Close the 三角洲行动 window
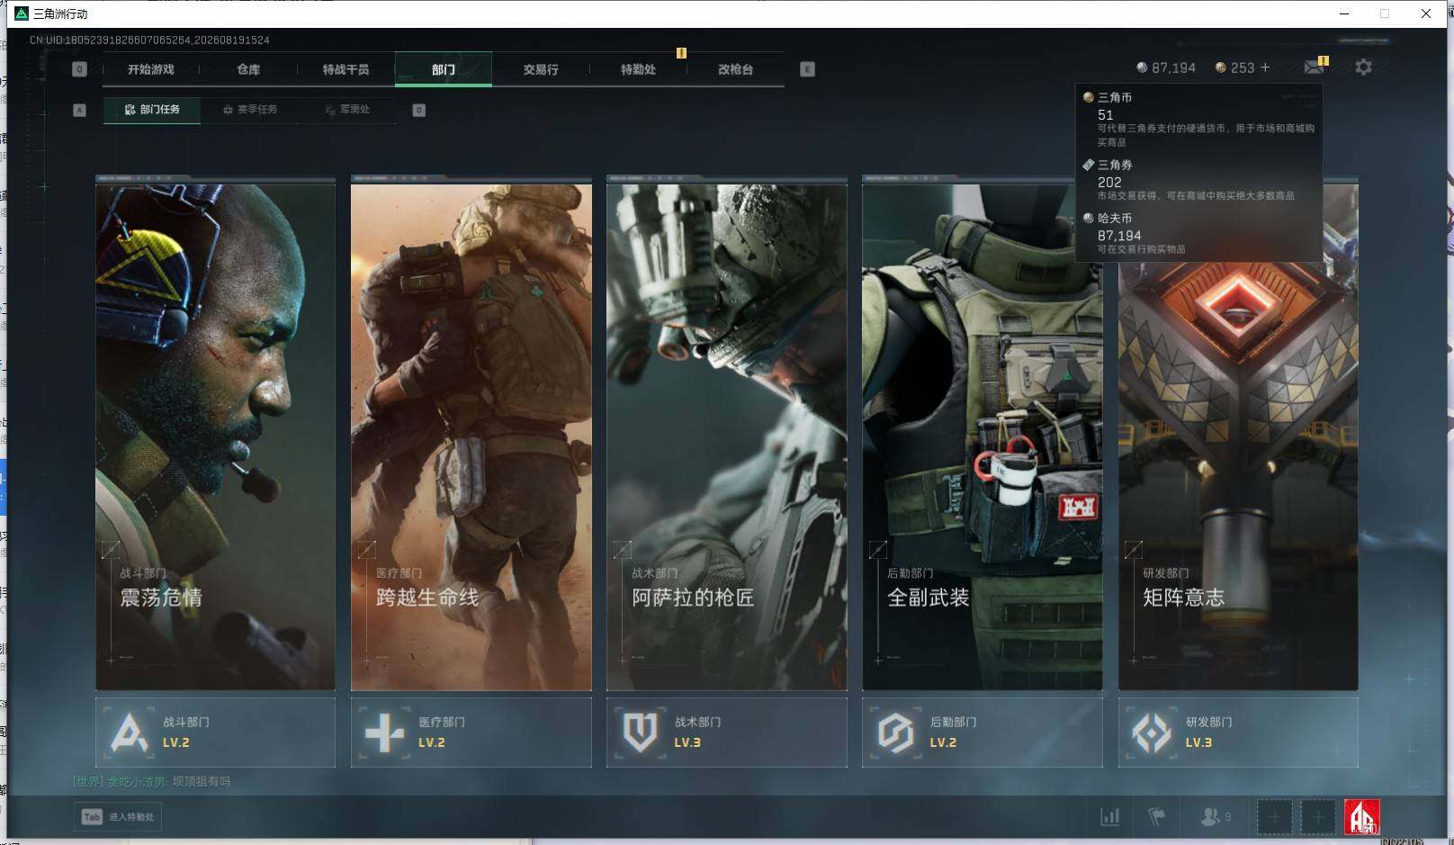This screenshot has height=845, width=1454. (1426, 13)
